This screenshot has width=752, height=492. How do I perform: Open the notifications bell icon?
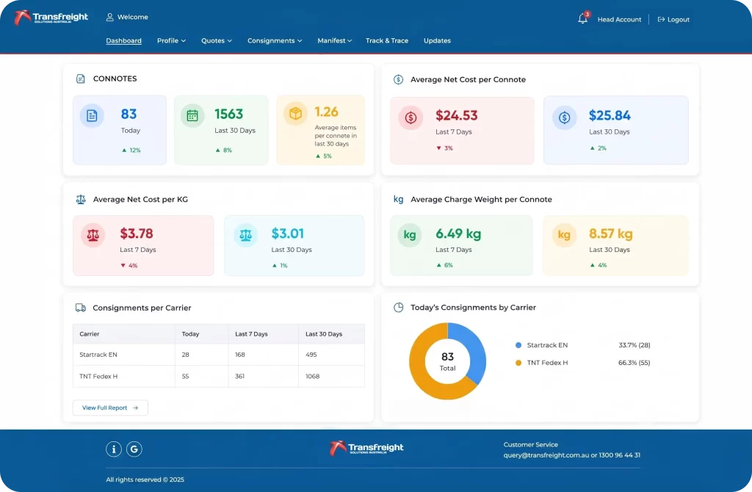(x=582, y=18)
